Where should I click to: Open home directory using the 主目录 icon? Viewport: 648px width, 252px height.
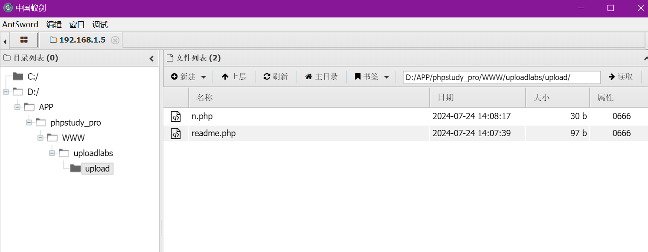tap(308, 77)
